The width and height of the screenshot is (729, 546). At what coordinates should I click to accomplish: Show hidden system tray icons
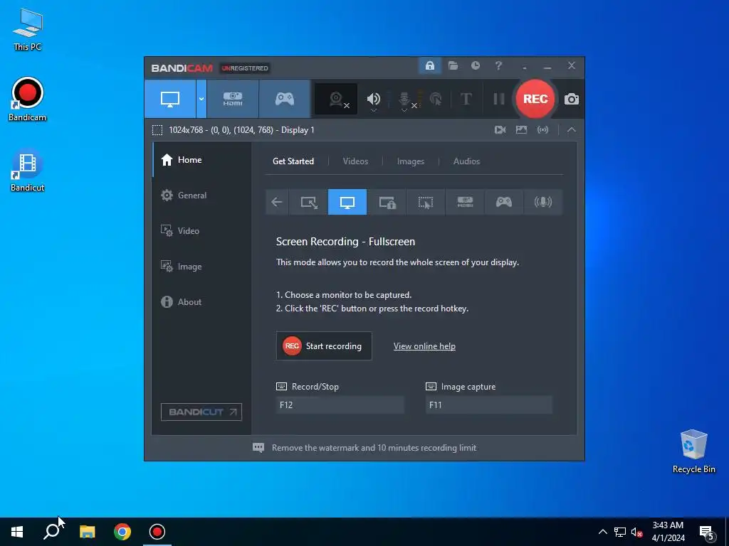(602, 532)
